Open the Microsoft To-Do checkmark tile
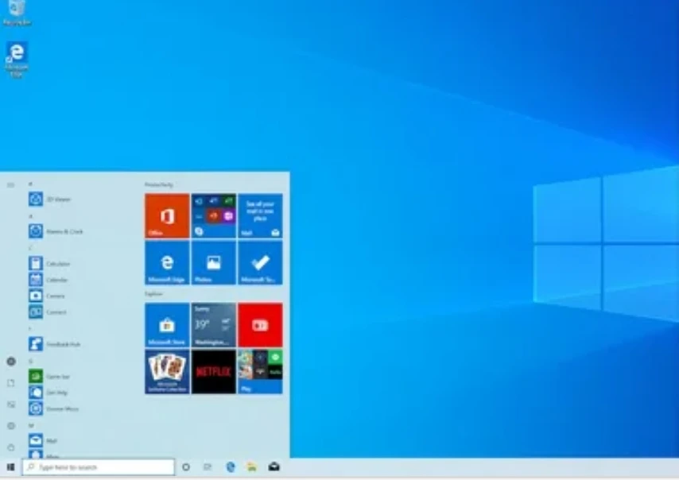This screenshot has height=480, width=679. tap(260, 262)
